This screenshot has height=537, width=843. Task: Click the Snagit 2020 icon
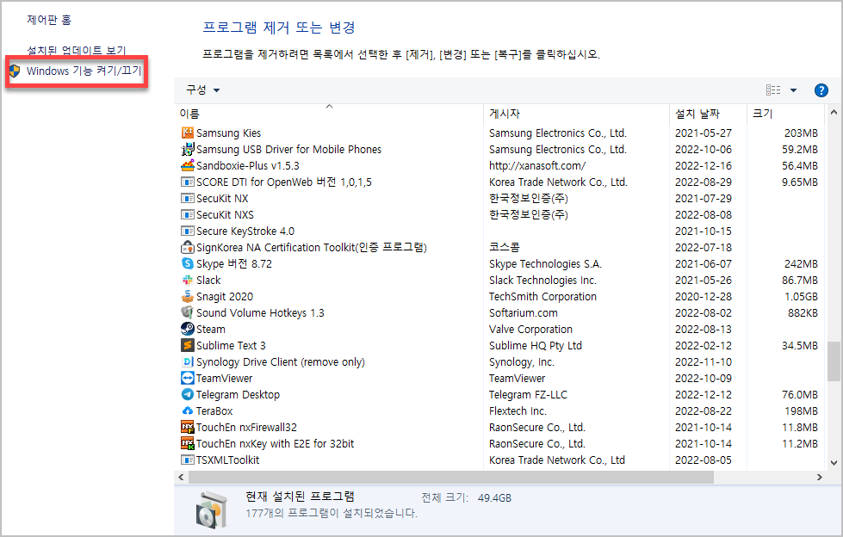coord(187,296)
